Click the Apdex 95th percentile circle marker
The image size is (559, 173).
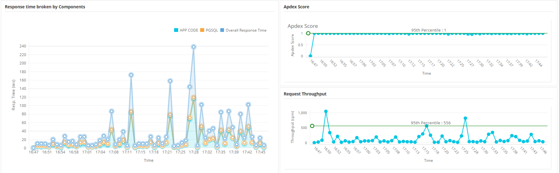[x=308, y=33]
